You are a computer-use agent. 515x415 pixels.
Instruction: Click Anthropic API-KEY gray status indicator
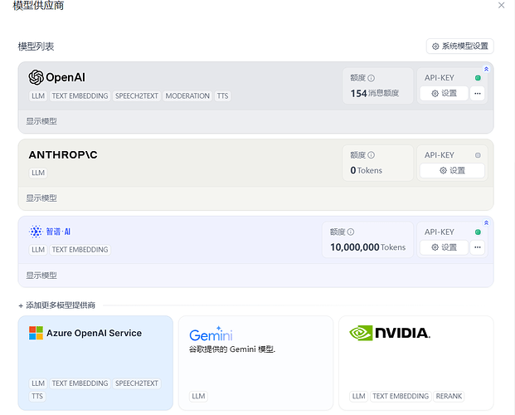point(478,155)
